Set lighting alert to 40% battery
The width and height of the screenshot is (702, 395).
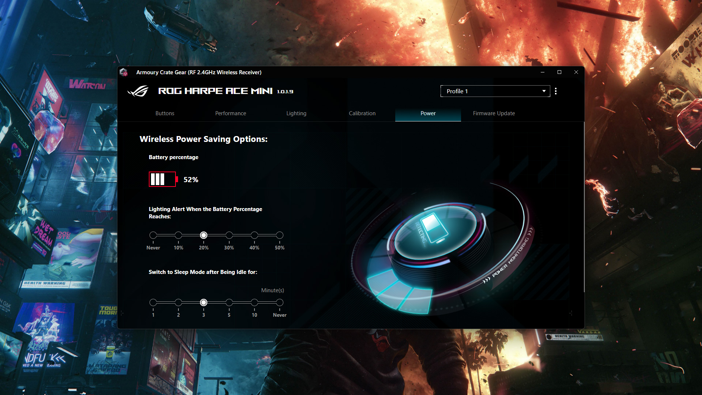click(254, 235)
